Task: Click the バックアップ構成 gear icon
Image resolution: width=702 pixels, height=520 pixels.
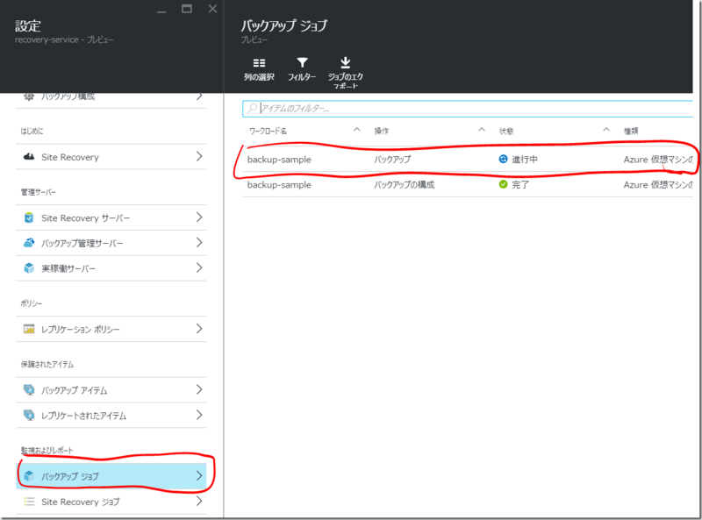Action: pos(29,96)
